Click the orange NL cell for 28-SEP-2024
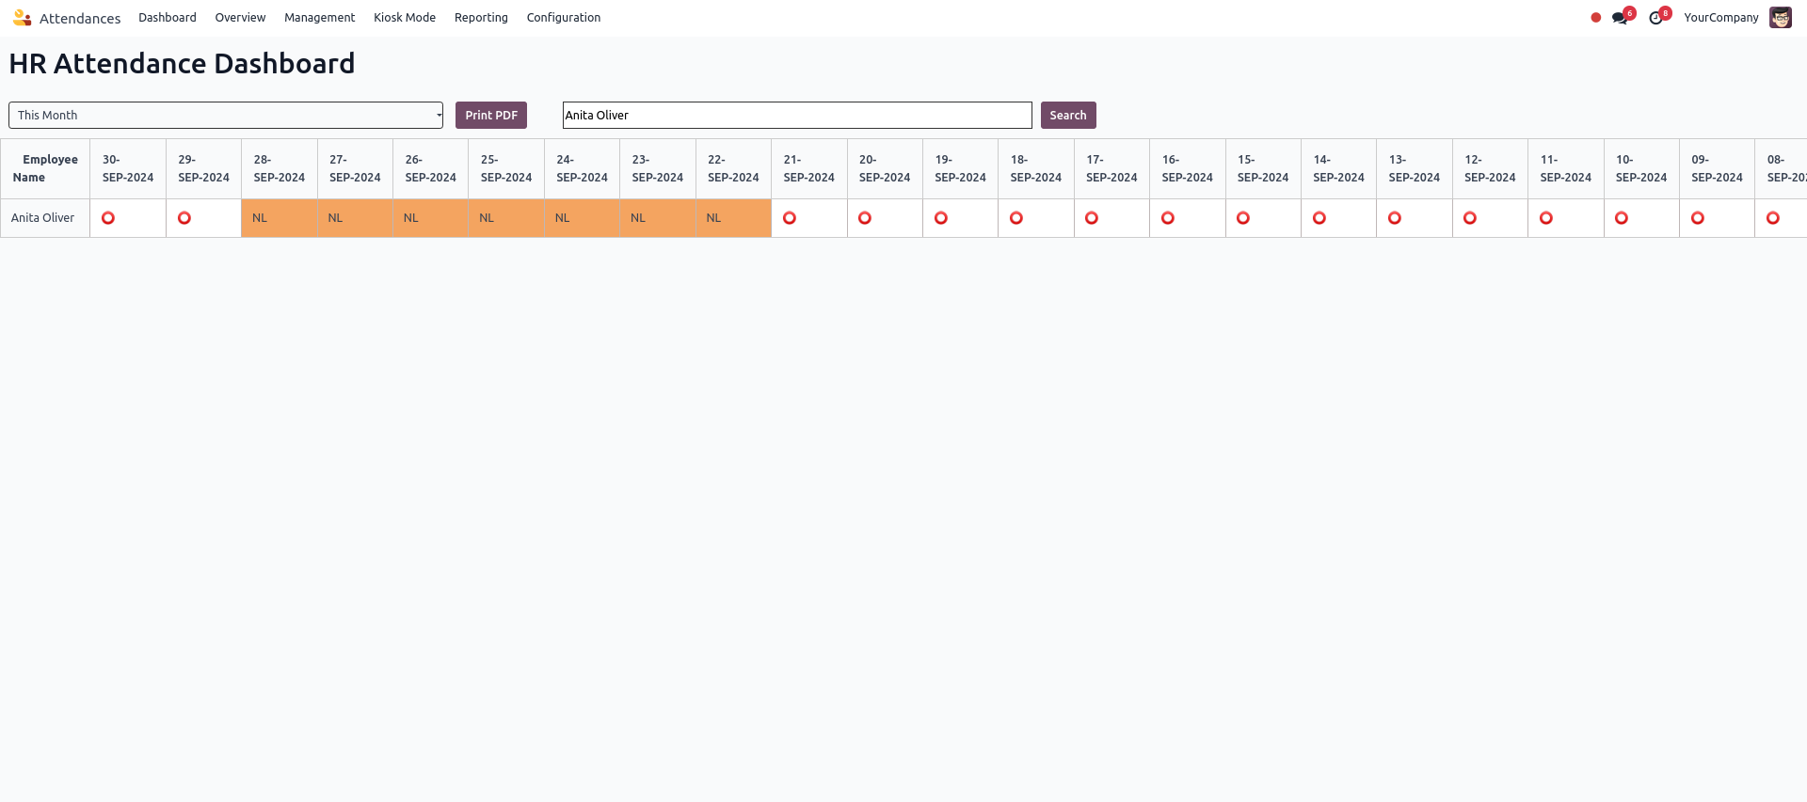This screenshot has width=1807, height=802. tap(279, 218)
